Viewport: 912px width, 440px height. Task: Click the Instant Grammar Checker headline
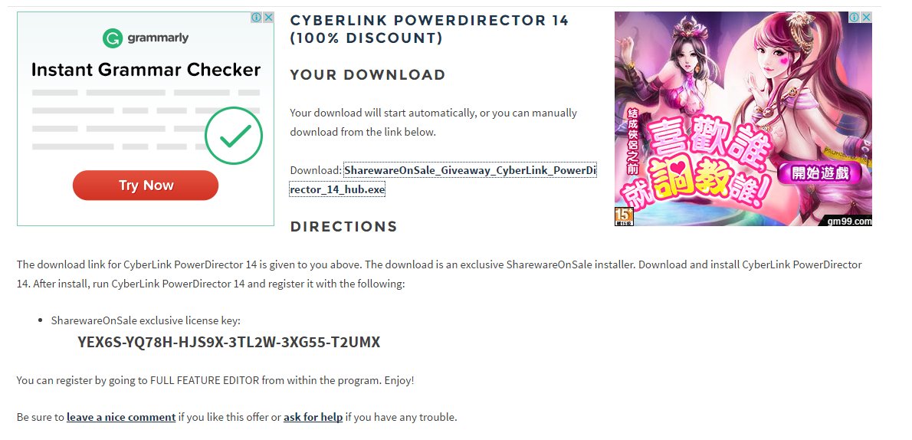tap(146, 71)
